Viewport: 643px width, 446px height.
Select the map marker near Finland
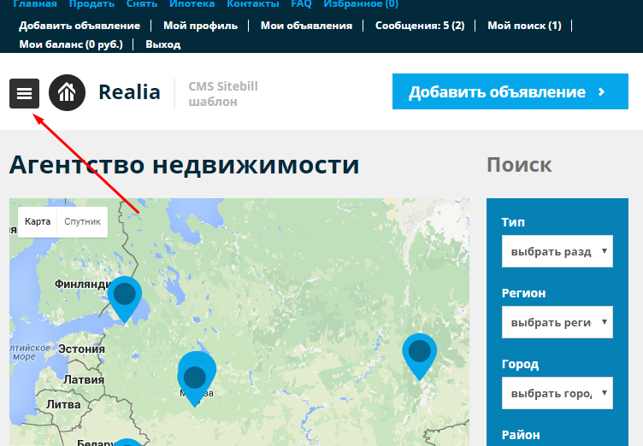[x=125, y=300]
